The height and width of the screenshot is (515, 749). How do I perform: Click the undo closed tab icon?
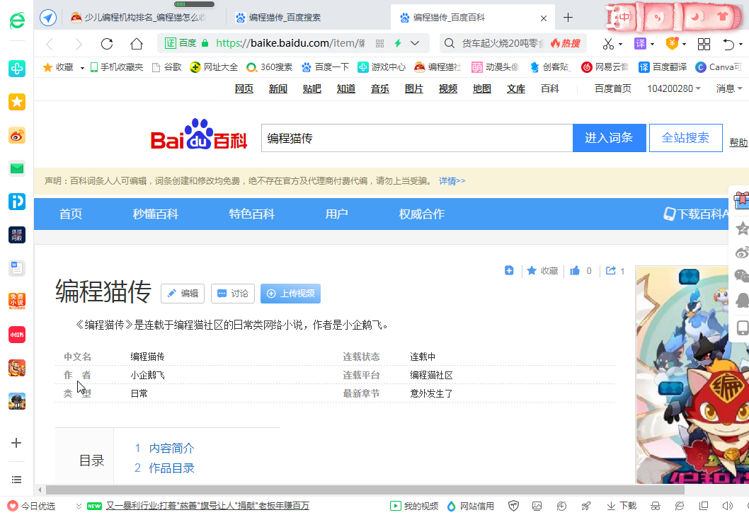pyautogui.click(x=728, y=44)
